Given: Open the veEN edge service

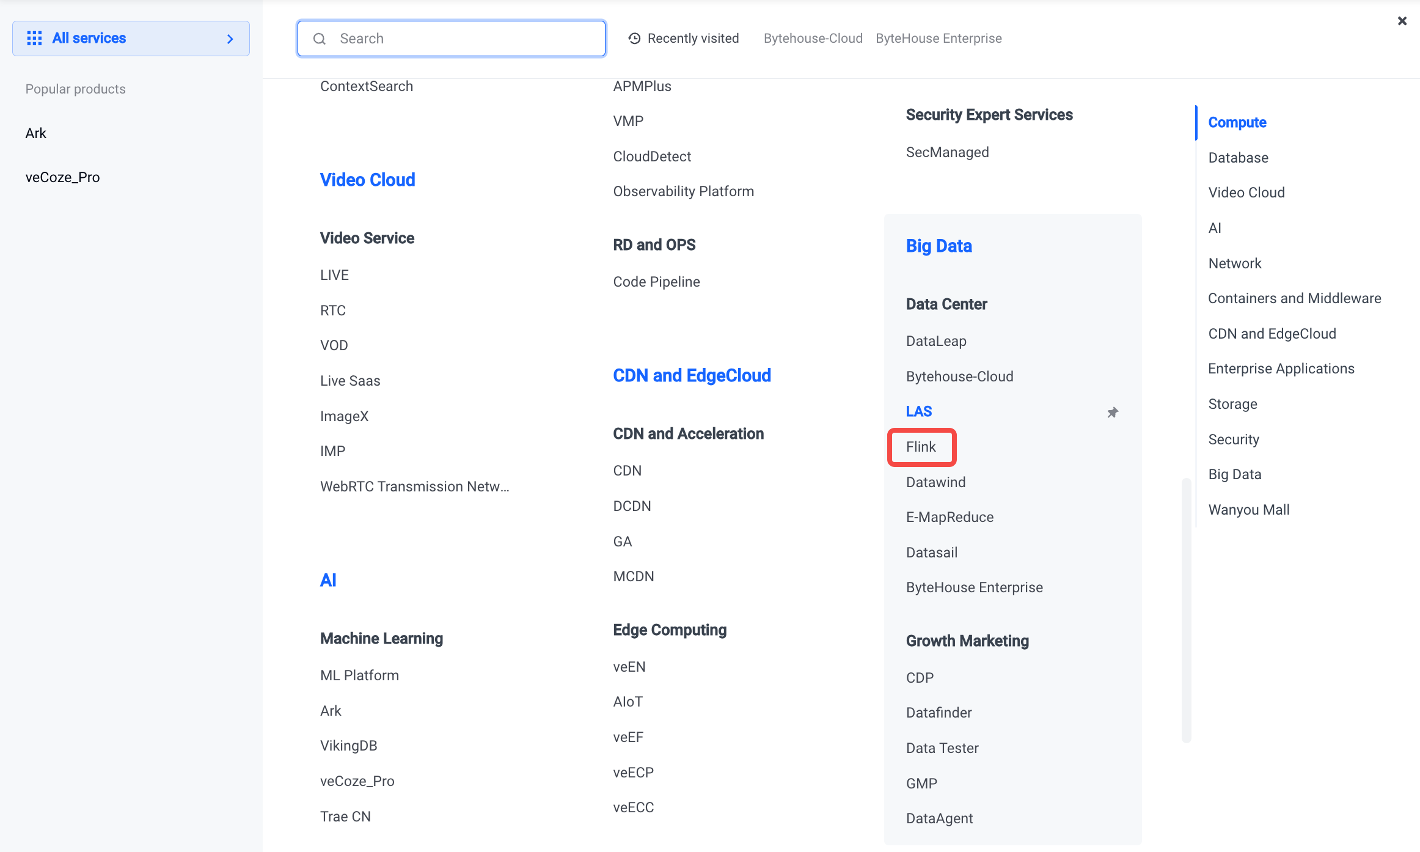Looking at the screenshot, I should (629, 667).
